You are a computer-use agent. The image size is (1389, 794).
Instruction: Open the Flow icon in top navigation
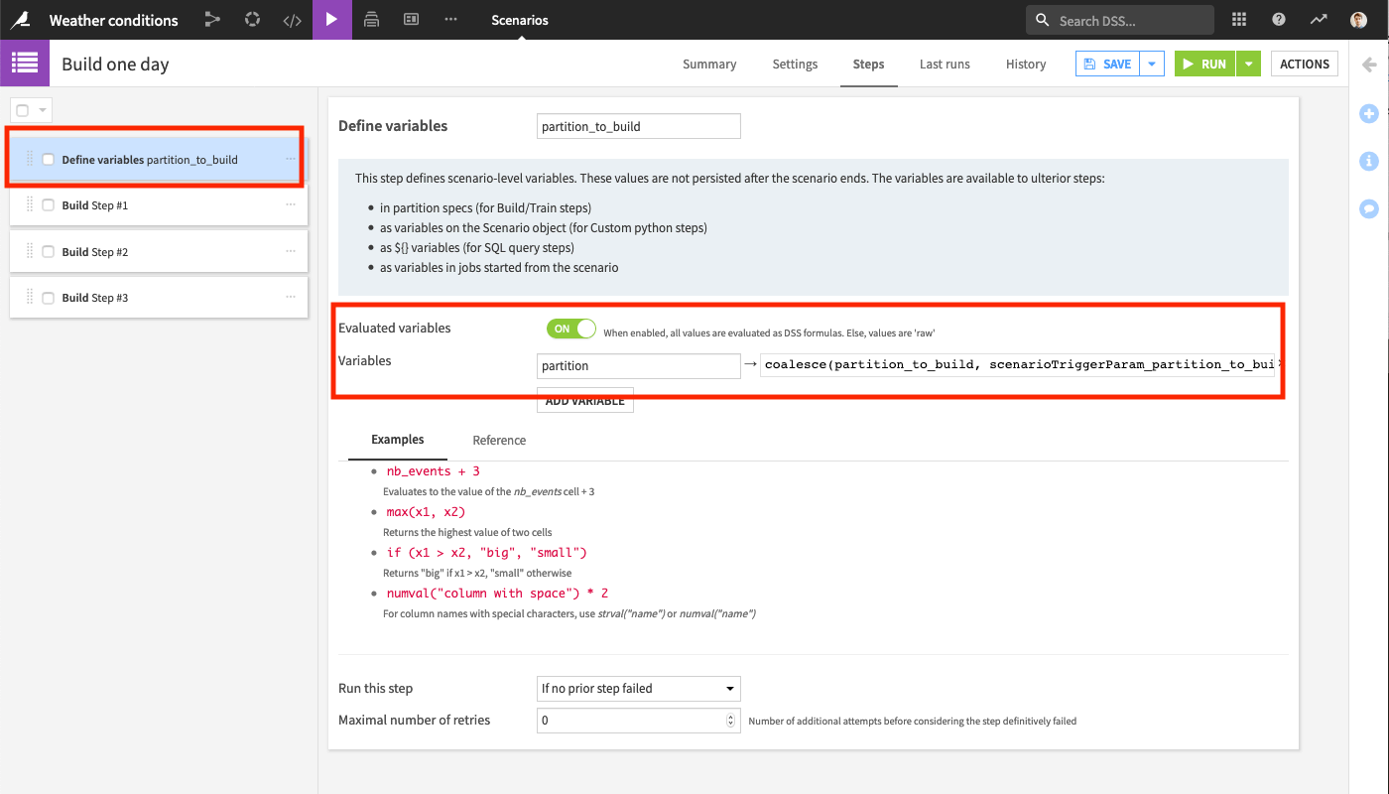pos(212,20)
